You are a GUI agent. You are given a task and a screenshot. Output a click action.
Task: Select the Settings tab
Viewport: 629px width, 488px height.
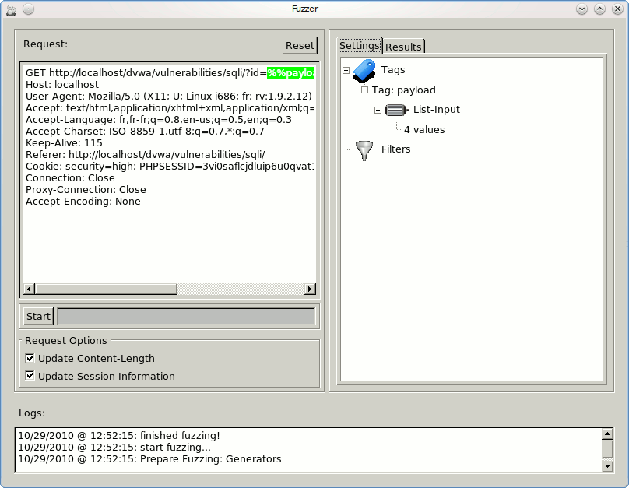point(360,46)
